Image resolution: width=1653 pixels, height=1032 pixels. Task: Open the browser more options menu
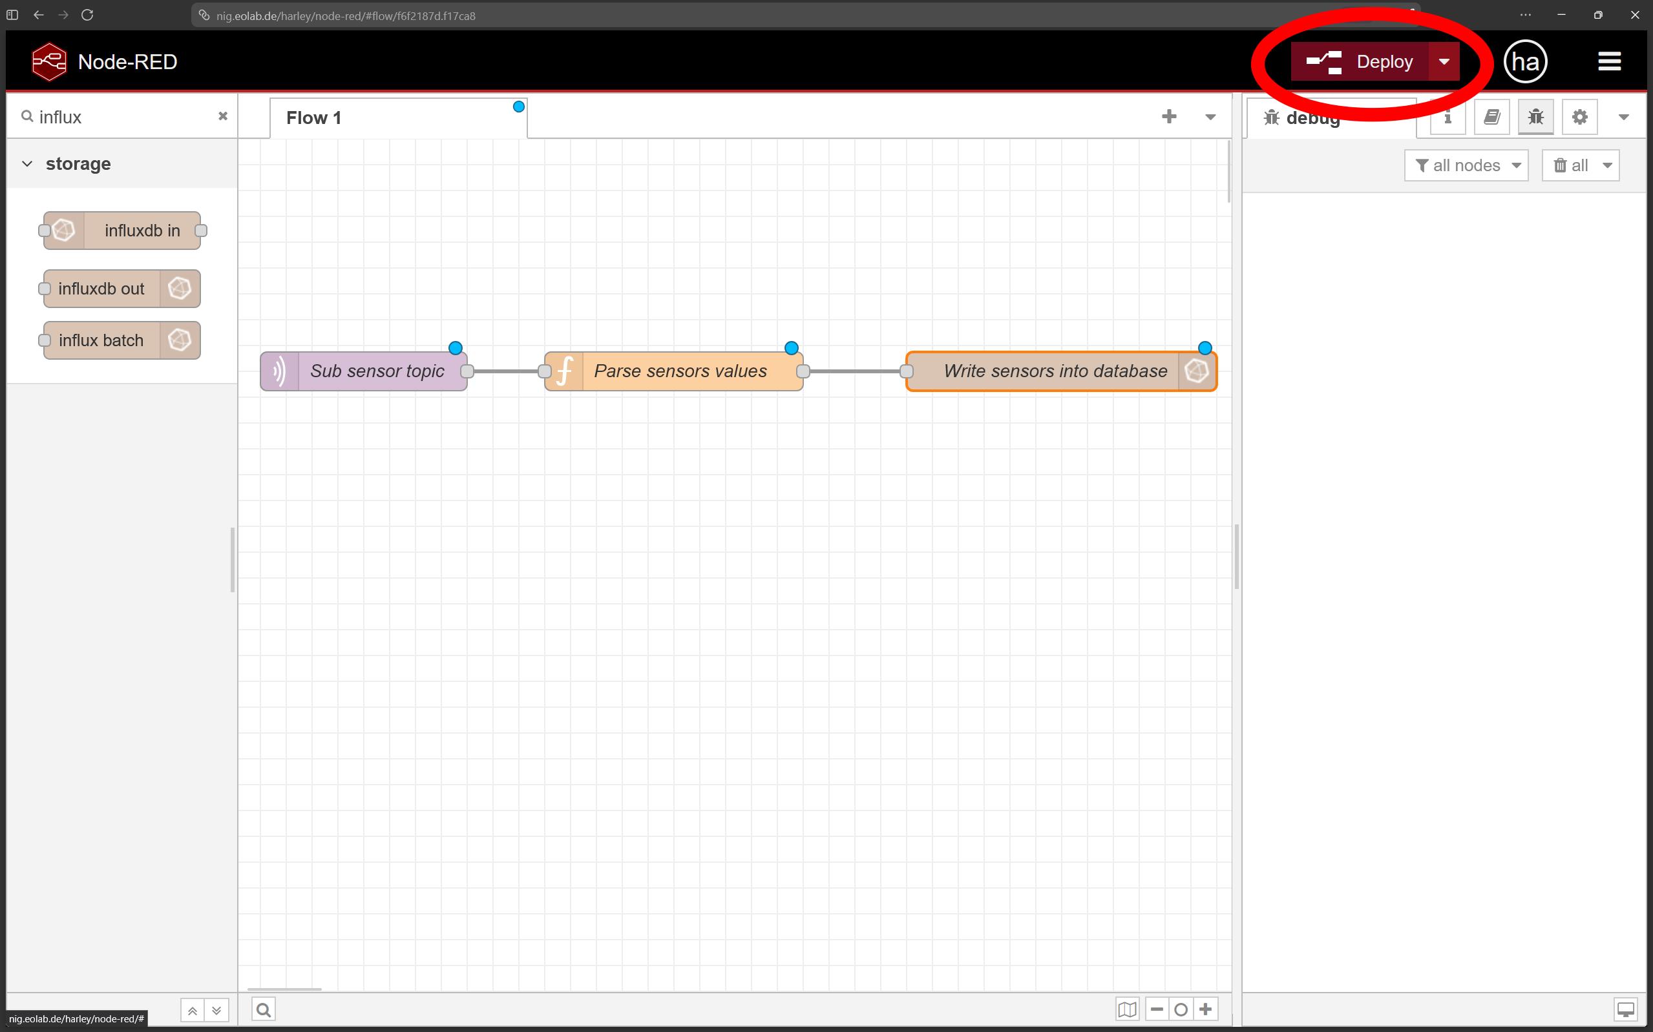(x=1525, y=15)
